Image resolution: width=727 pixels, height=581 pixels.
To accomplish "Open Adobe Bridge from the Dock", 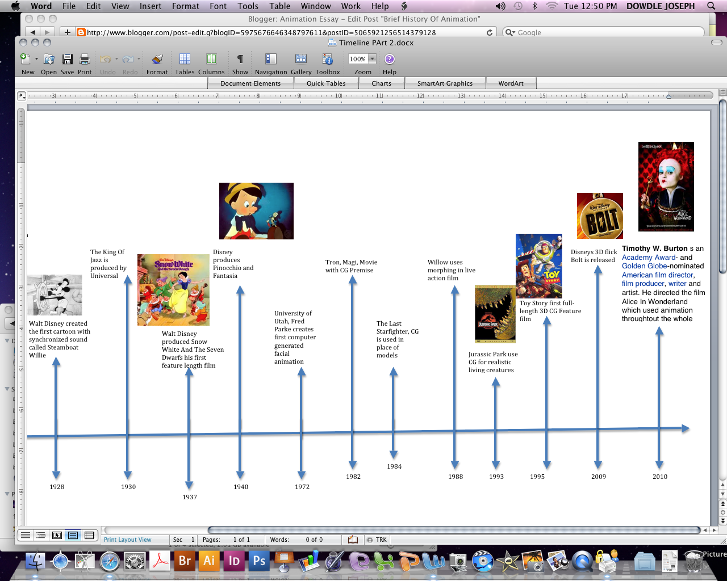I will [x=185, y=561].
